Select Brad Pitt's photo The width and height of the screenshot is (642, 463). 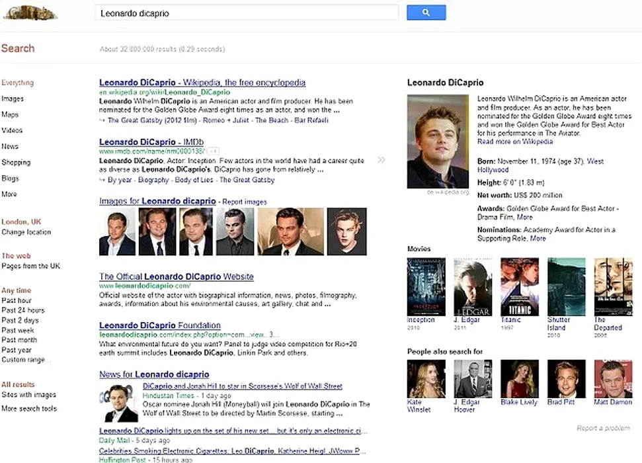[566, 378]
